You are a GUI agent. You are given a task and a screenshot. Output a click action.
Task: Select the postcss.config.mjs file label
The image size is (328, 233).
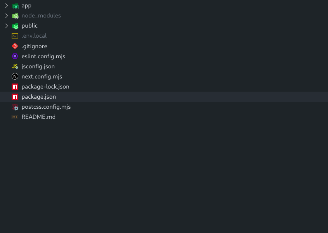pyautogui.click(x=46, y=107)
